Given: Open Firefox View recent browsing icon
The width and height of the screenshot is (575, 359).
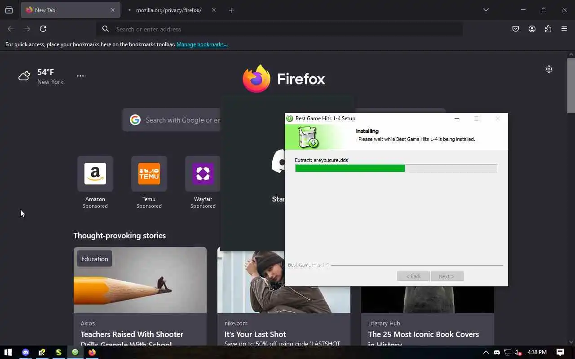Looking at the screenshot, I should tap(9, 10).
